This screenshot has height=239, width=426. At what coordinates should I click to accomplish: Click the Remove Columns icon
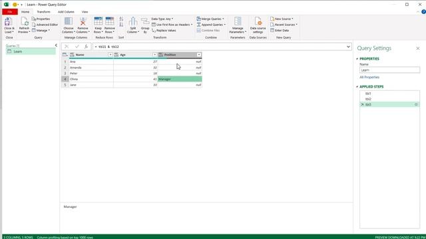click(x=83, y=21)
